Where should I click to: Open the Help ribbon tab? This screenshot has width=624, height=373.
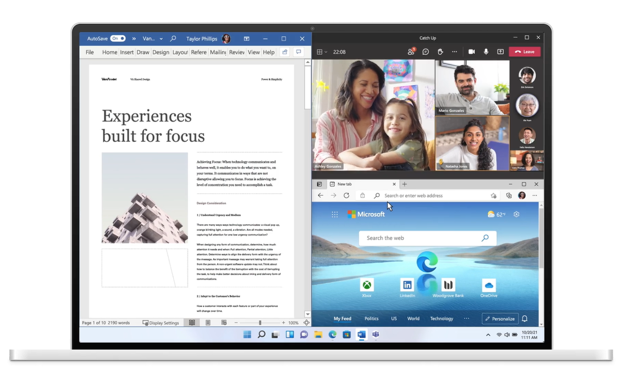(269, 52)
